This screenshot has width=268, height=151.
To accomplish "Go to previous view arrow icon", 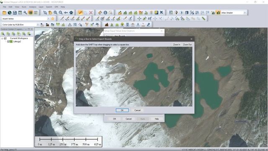I will click(66, 13).
